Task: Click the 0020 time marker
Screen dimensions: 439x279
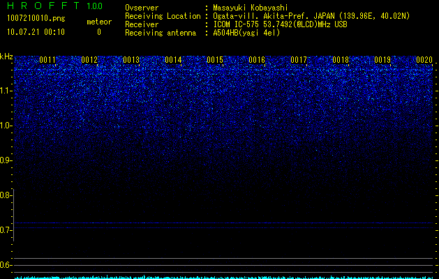Action: (424, 60)
